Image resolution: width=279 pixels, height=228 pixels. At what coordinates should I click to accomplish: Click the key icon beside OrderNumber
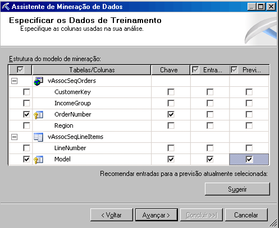(39, 115)
